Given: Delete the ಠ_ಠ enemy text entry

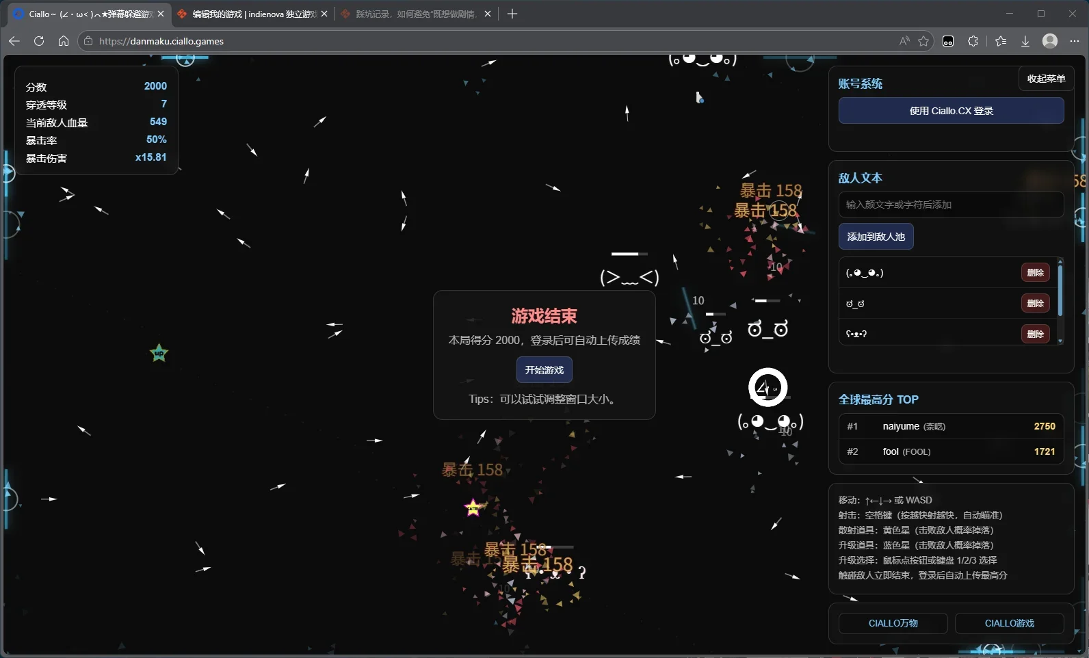Looking at the screenshot, I should (x=1035, y=304).
